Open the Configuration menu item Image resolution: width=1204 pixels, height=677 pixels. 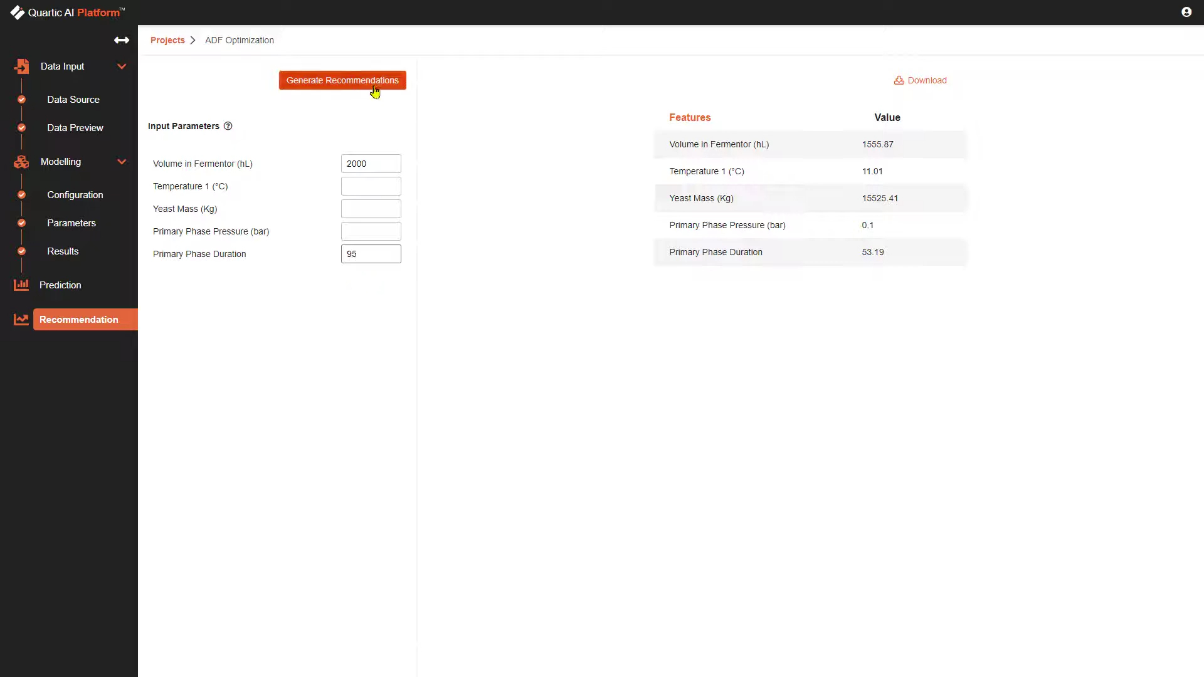click(75, 195)
